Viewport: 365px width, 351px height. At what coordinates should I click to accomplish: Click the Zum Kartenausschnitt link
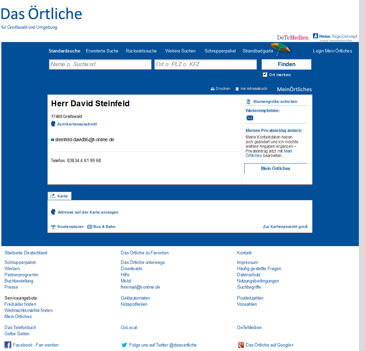pyautogui.click(x=77, y=124)
